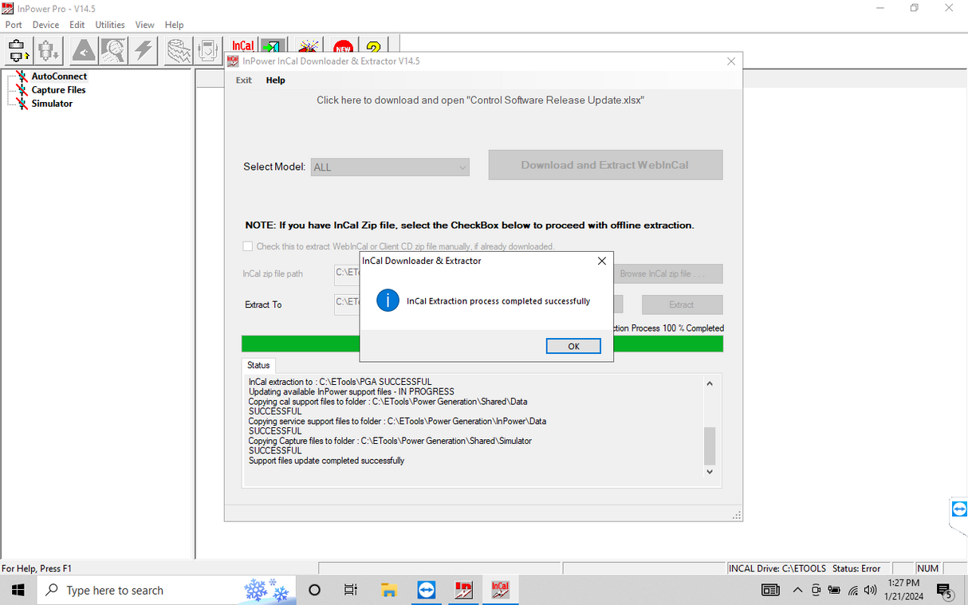968x605 pixels.
Task: Show hidden system tray icons
Action: [797, 591]
